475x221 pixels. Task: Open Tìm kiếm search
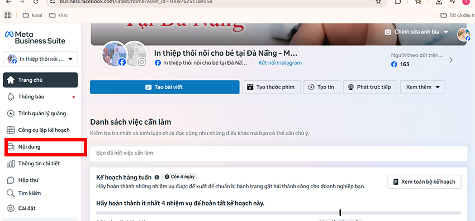40,193
